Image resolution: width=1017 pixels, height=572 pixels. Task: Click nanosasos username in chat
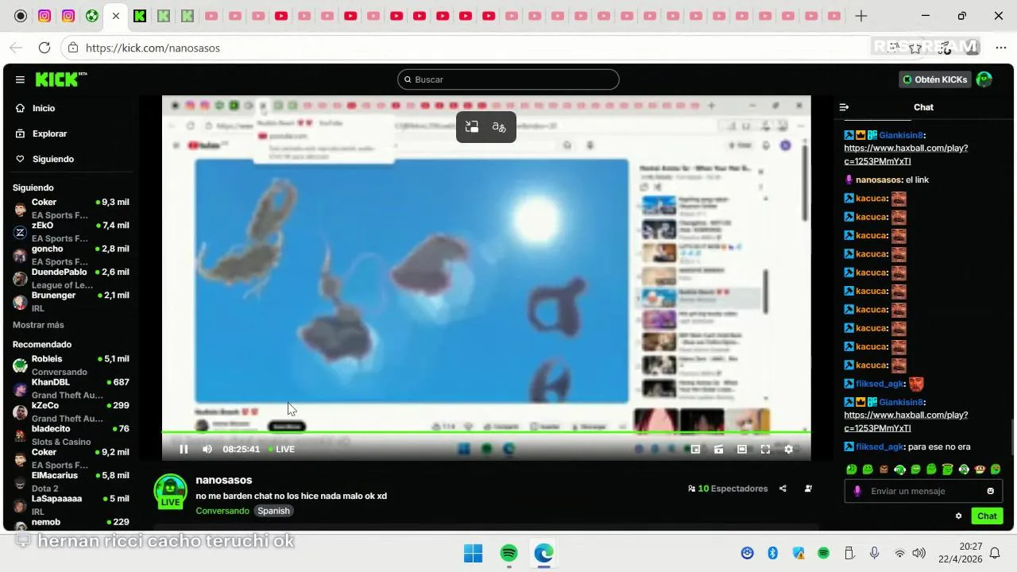(879, 180)
